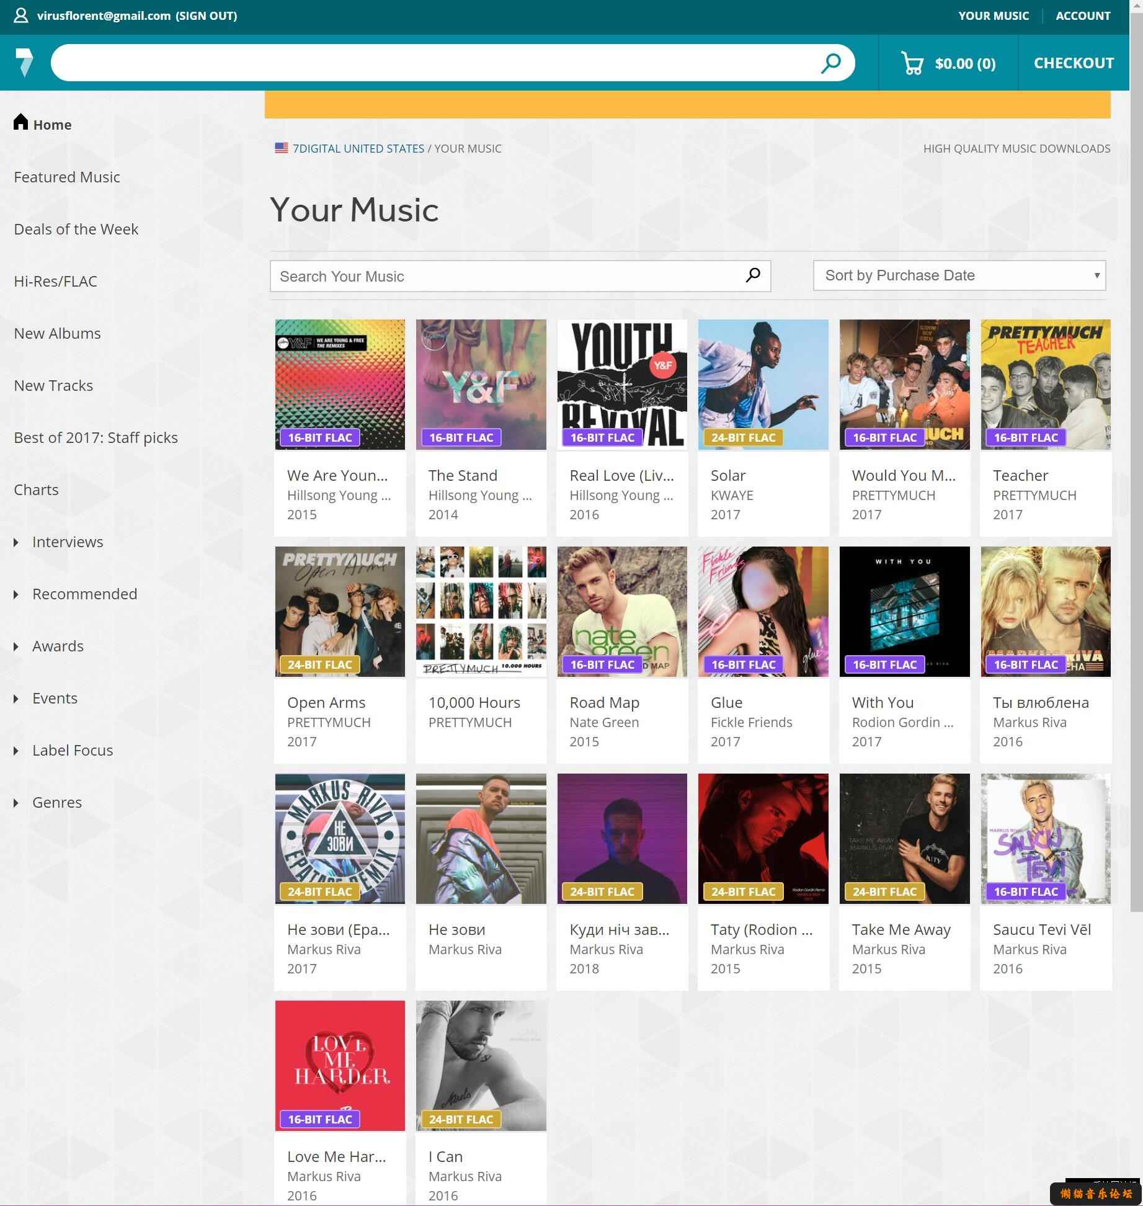Open The Stand album cover
The height and width of the screenshot is (1206, 1143).
[x=481, y=385]
